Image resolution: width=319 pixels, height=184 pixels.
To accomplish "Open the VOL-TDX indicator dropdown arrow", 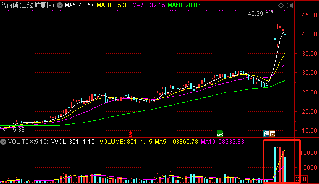I will pyautogui.click(x=3, y=142).
